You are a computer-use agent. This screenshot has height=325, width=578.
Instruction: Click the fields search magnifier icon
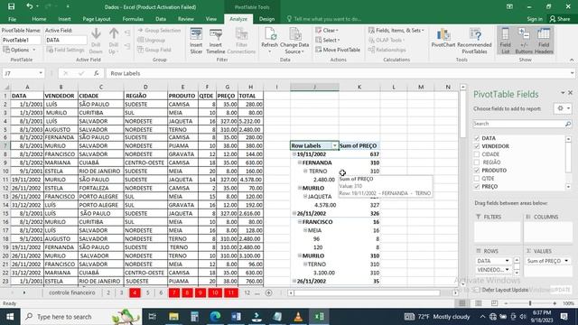[x=568, y=124]
